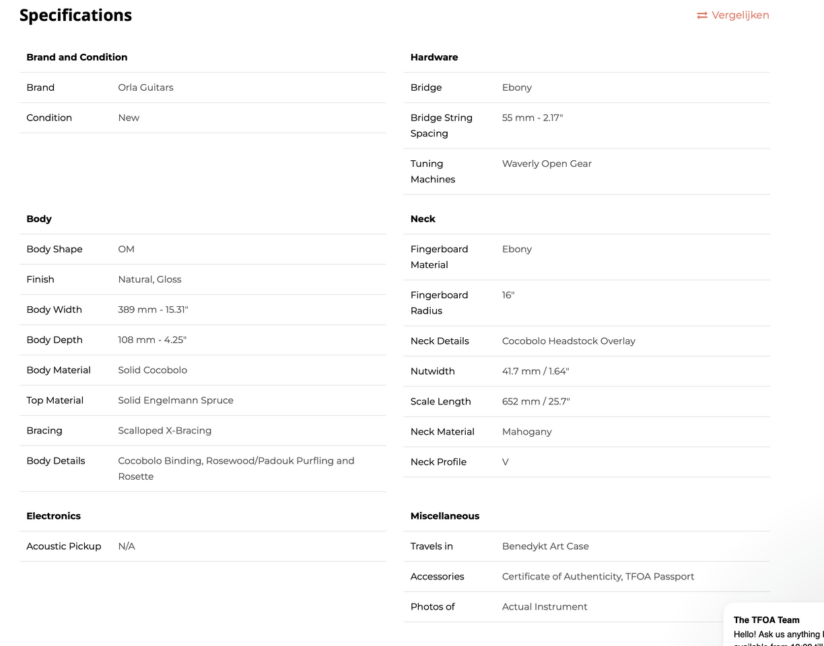Select the 'Mahogany' neck material value

click(x=527, y=432)
